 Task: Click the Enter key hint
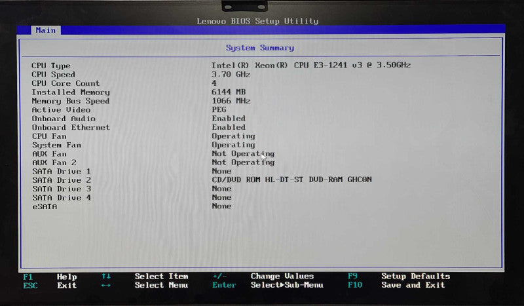click(x=224, y=285)
